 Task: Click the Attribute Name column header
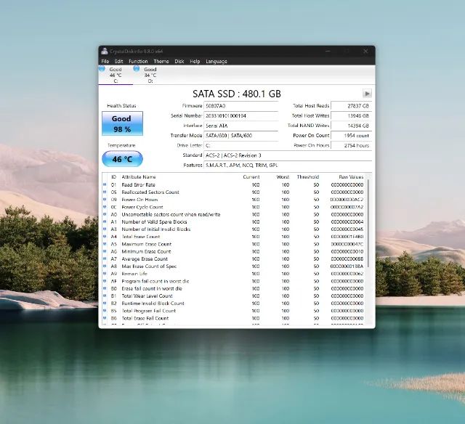pos(139,177)
